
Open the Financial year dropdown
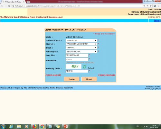[x=81, y=41]
